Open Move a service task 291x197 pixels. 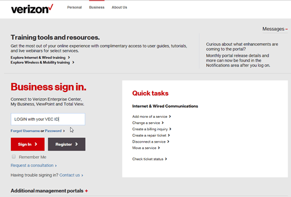pyautogui.click(x=146, y=148)
